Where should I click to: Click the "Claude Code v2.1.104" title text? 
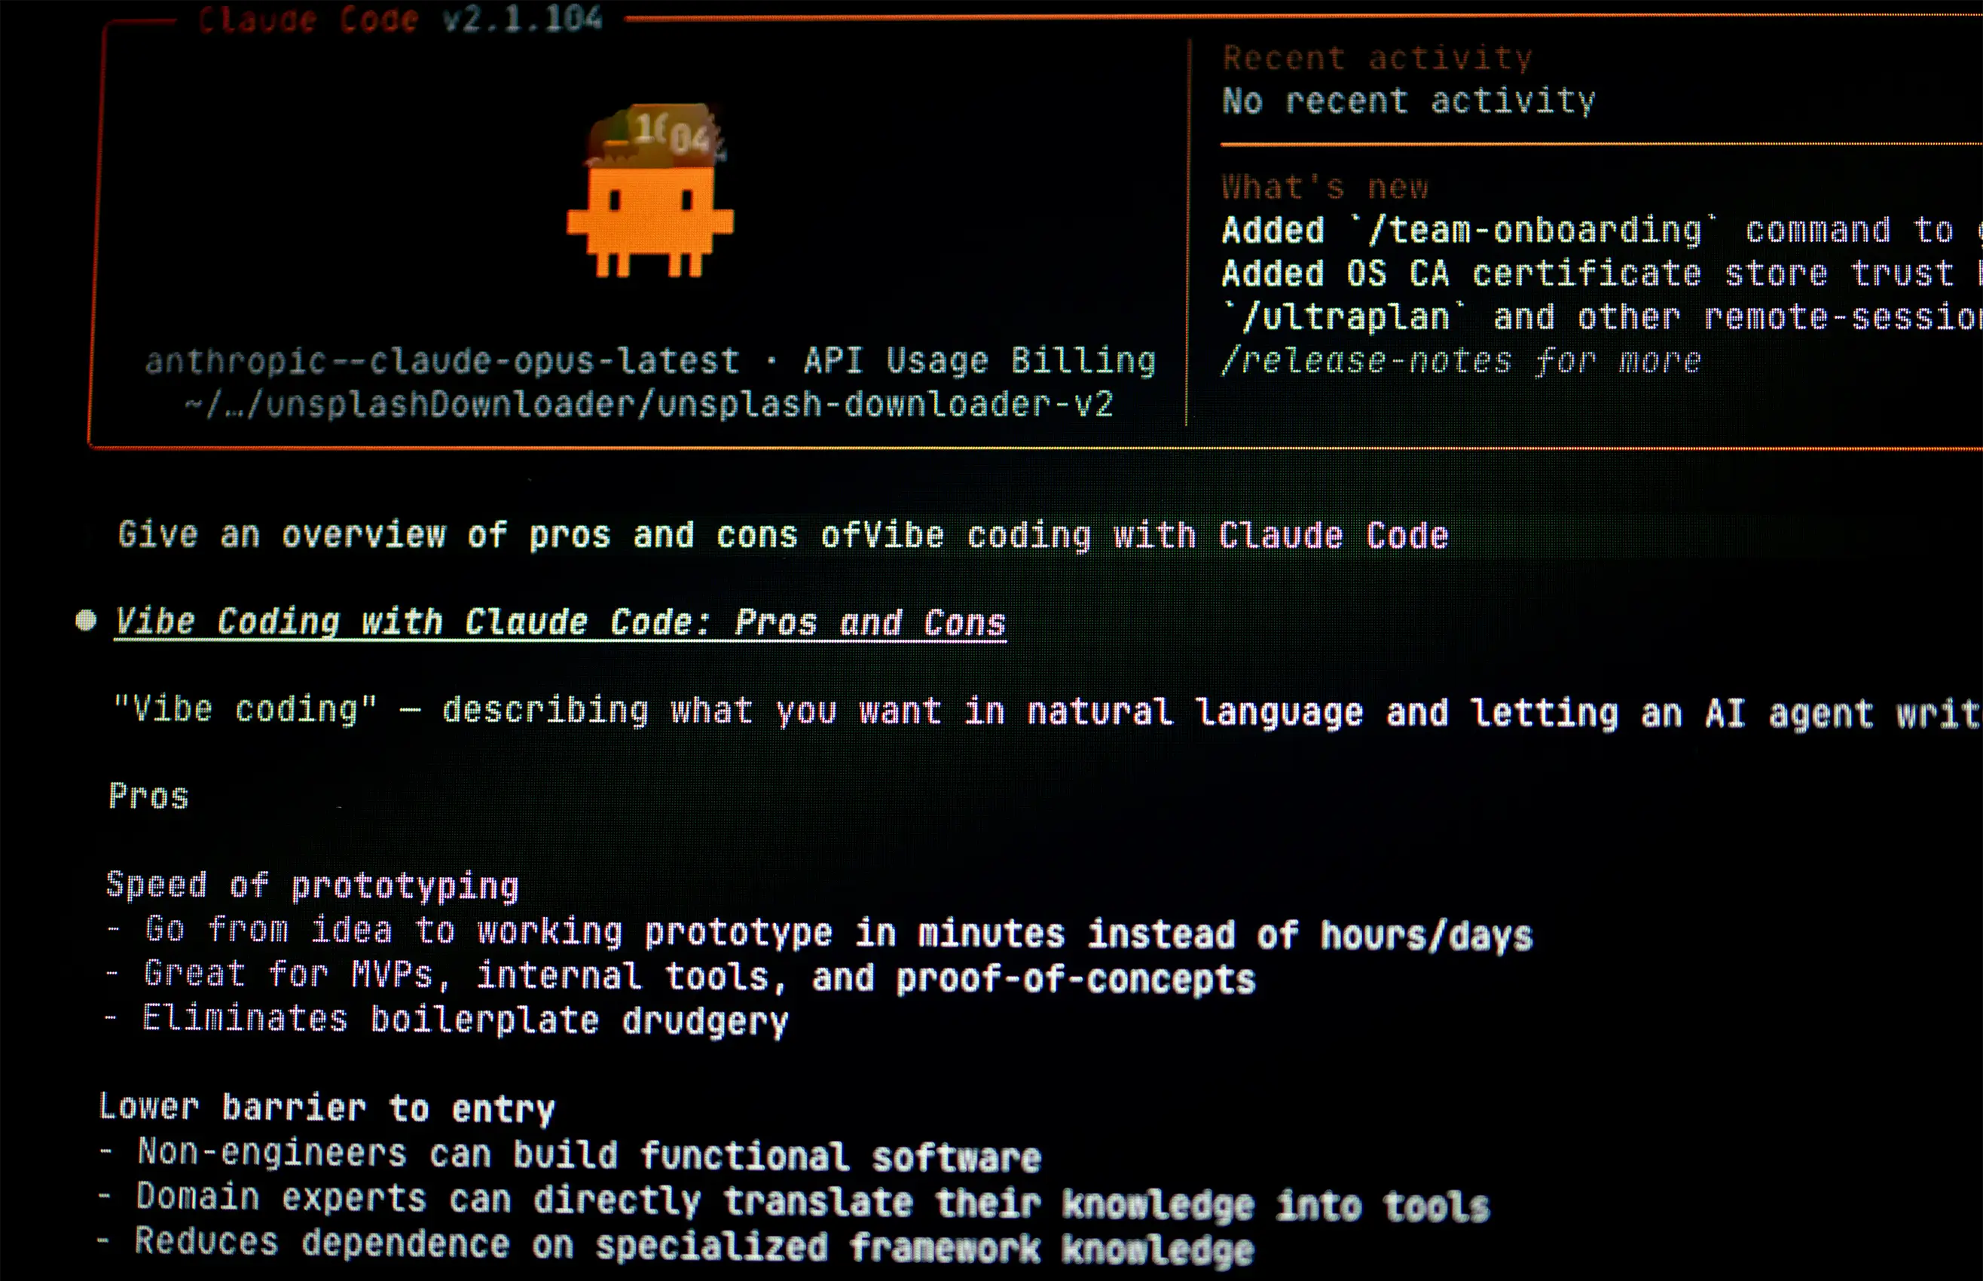pyautogui.click(x=400, y=18)
